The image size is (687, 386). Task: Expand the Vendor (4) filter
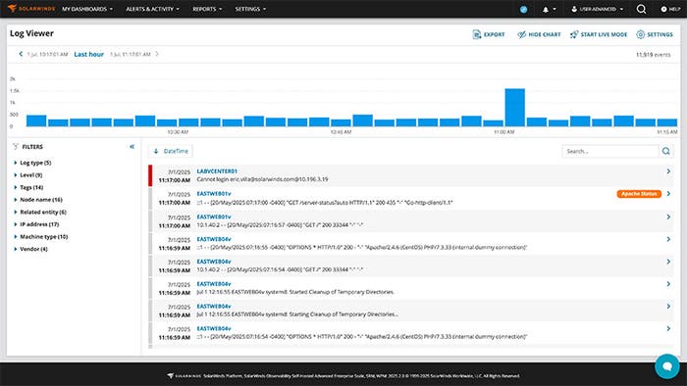30,249
